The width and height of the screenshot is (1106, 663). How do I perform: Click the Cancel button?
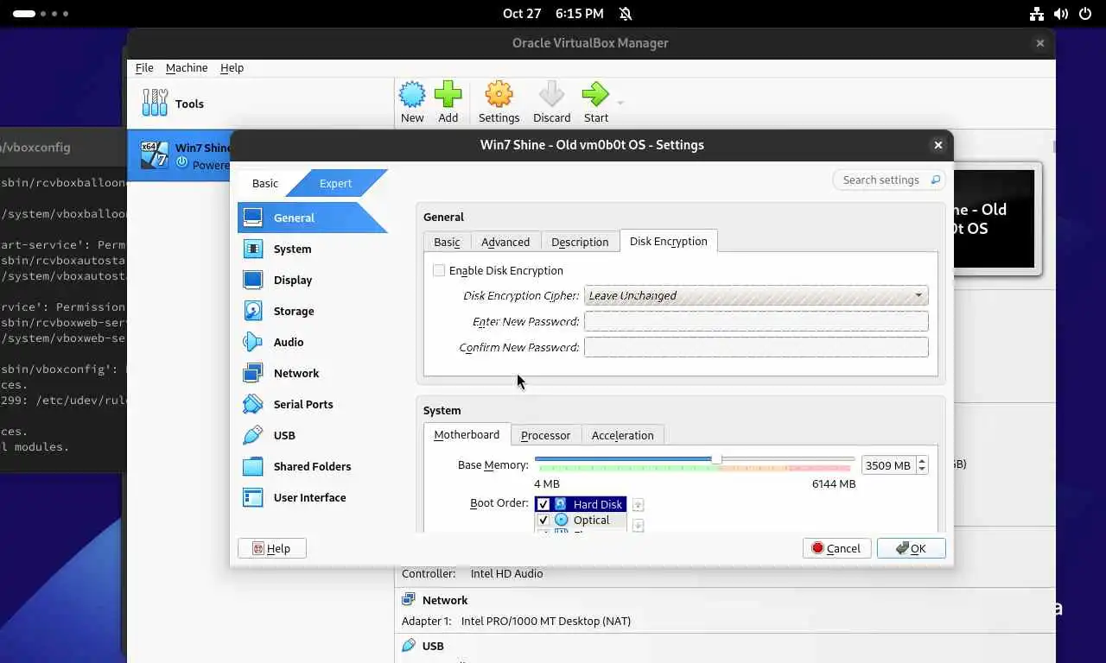click(x=836, y=548)
